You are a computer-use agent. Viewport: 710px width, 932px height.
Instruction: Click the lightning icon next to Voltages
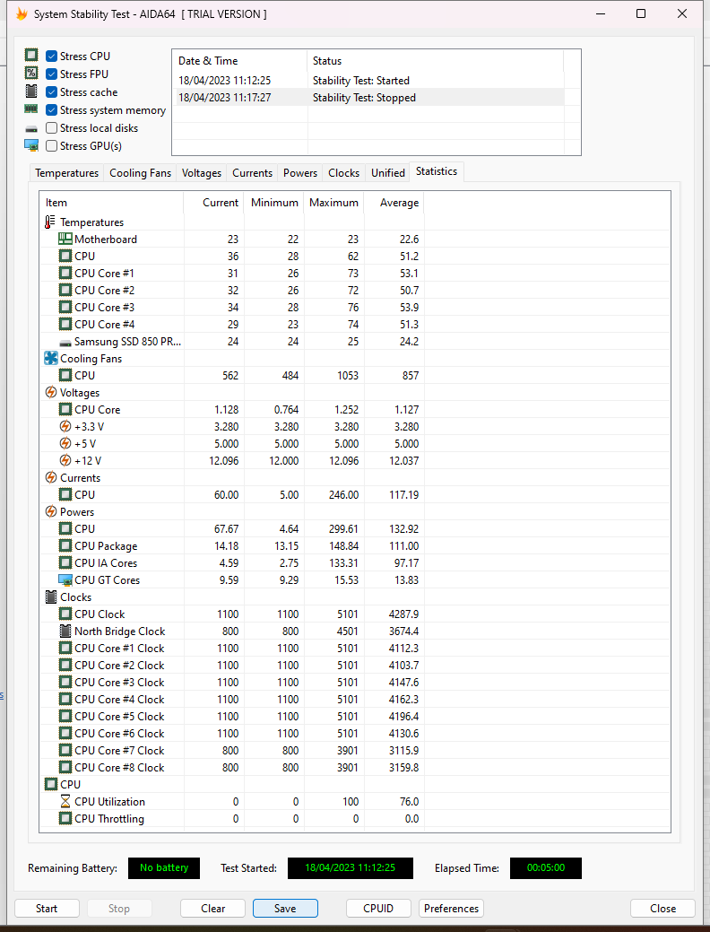(x=51, y=392)
